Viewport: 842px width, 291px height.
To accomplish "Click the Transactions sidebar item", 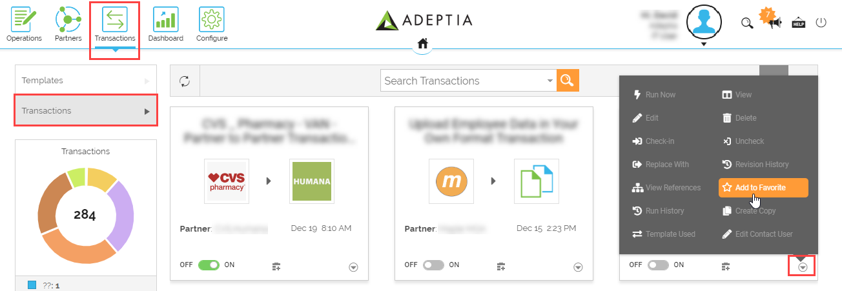I will (85, 110).
